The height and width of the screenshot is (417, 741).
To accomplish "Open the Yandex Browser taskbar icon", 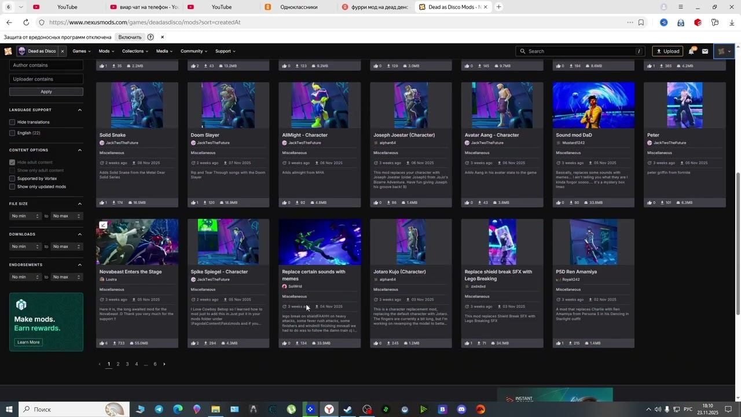I will 329,409.
